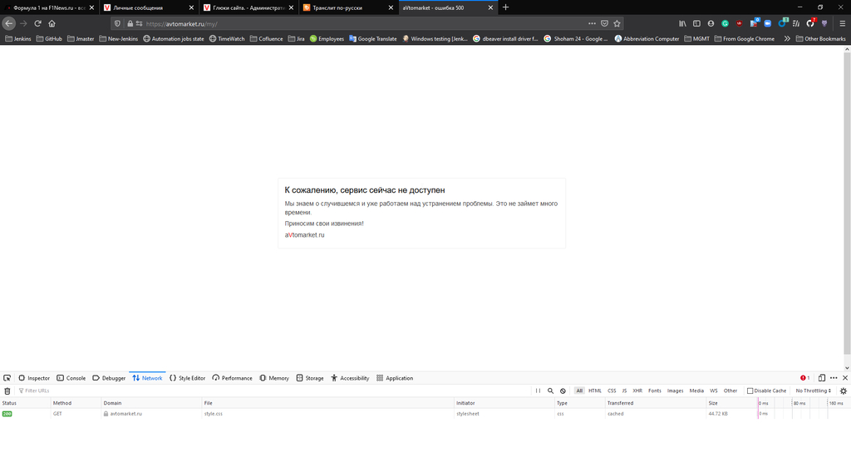Switch to the Storage devtools tab
The width and height of the screenshot is (851, 457).
coord(310,378)
